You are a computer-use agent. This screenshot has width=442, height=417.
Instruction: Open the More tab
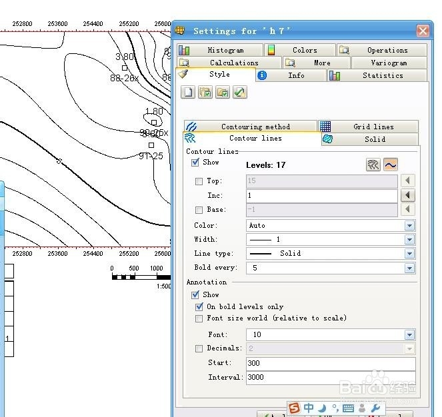[317, 63]
